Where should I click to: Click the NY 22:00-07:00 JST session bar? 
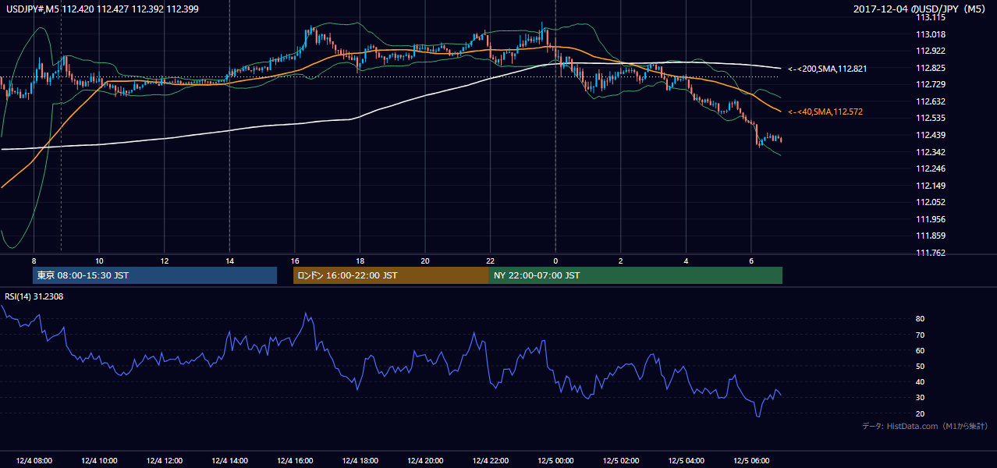(636, 275)
